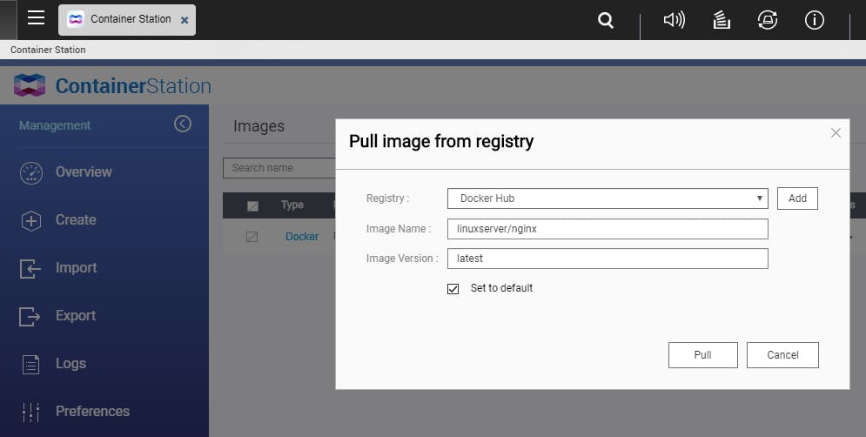The image size is (866, 437).
Task: Toggle the Set to default checkbox
Action: point(453,288)
